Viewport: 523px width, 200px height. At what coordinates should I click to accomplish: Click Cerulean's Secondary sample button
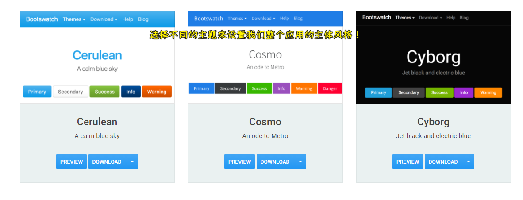70,92
